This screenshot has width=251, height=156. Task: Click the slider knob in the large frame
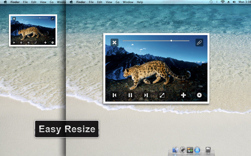pyautogui.click(x=171, y=41)
